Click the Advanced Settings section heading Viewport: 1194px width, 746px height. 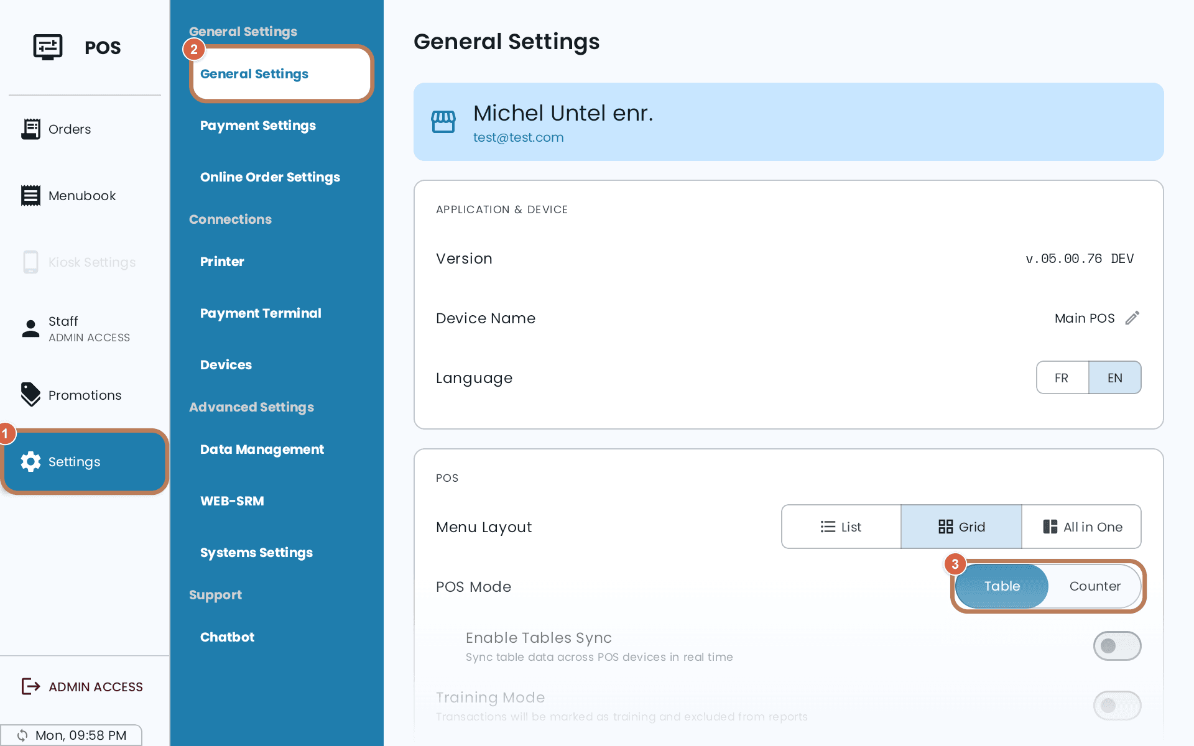251,407
